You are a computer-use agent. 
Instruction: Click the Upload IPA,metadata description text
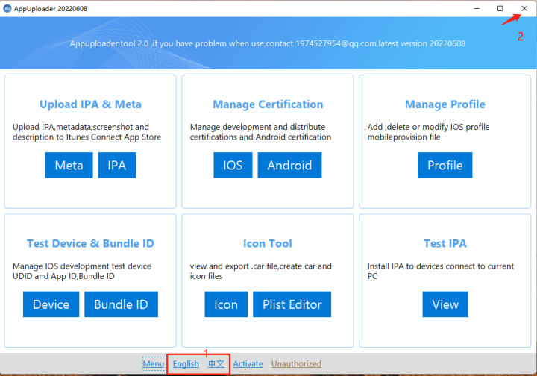point(87,132)
